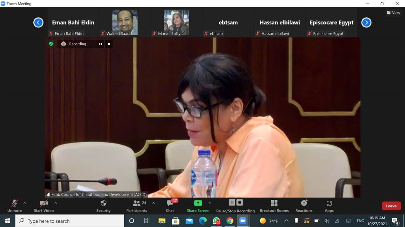Expand the arrow next to Participants
Viewport: 405px width, 227px height.
(x=154, y=203)
